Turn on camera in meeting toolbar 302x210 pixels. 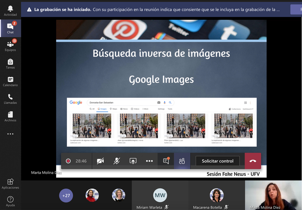pyautogui.click(x=101, y=161)
